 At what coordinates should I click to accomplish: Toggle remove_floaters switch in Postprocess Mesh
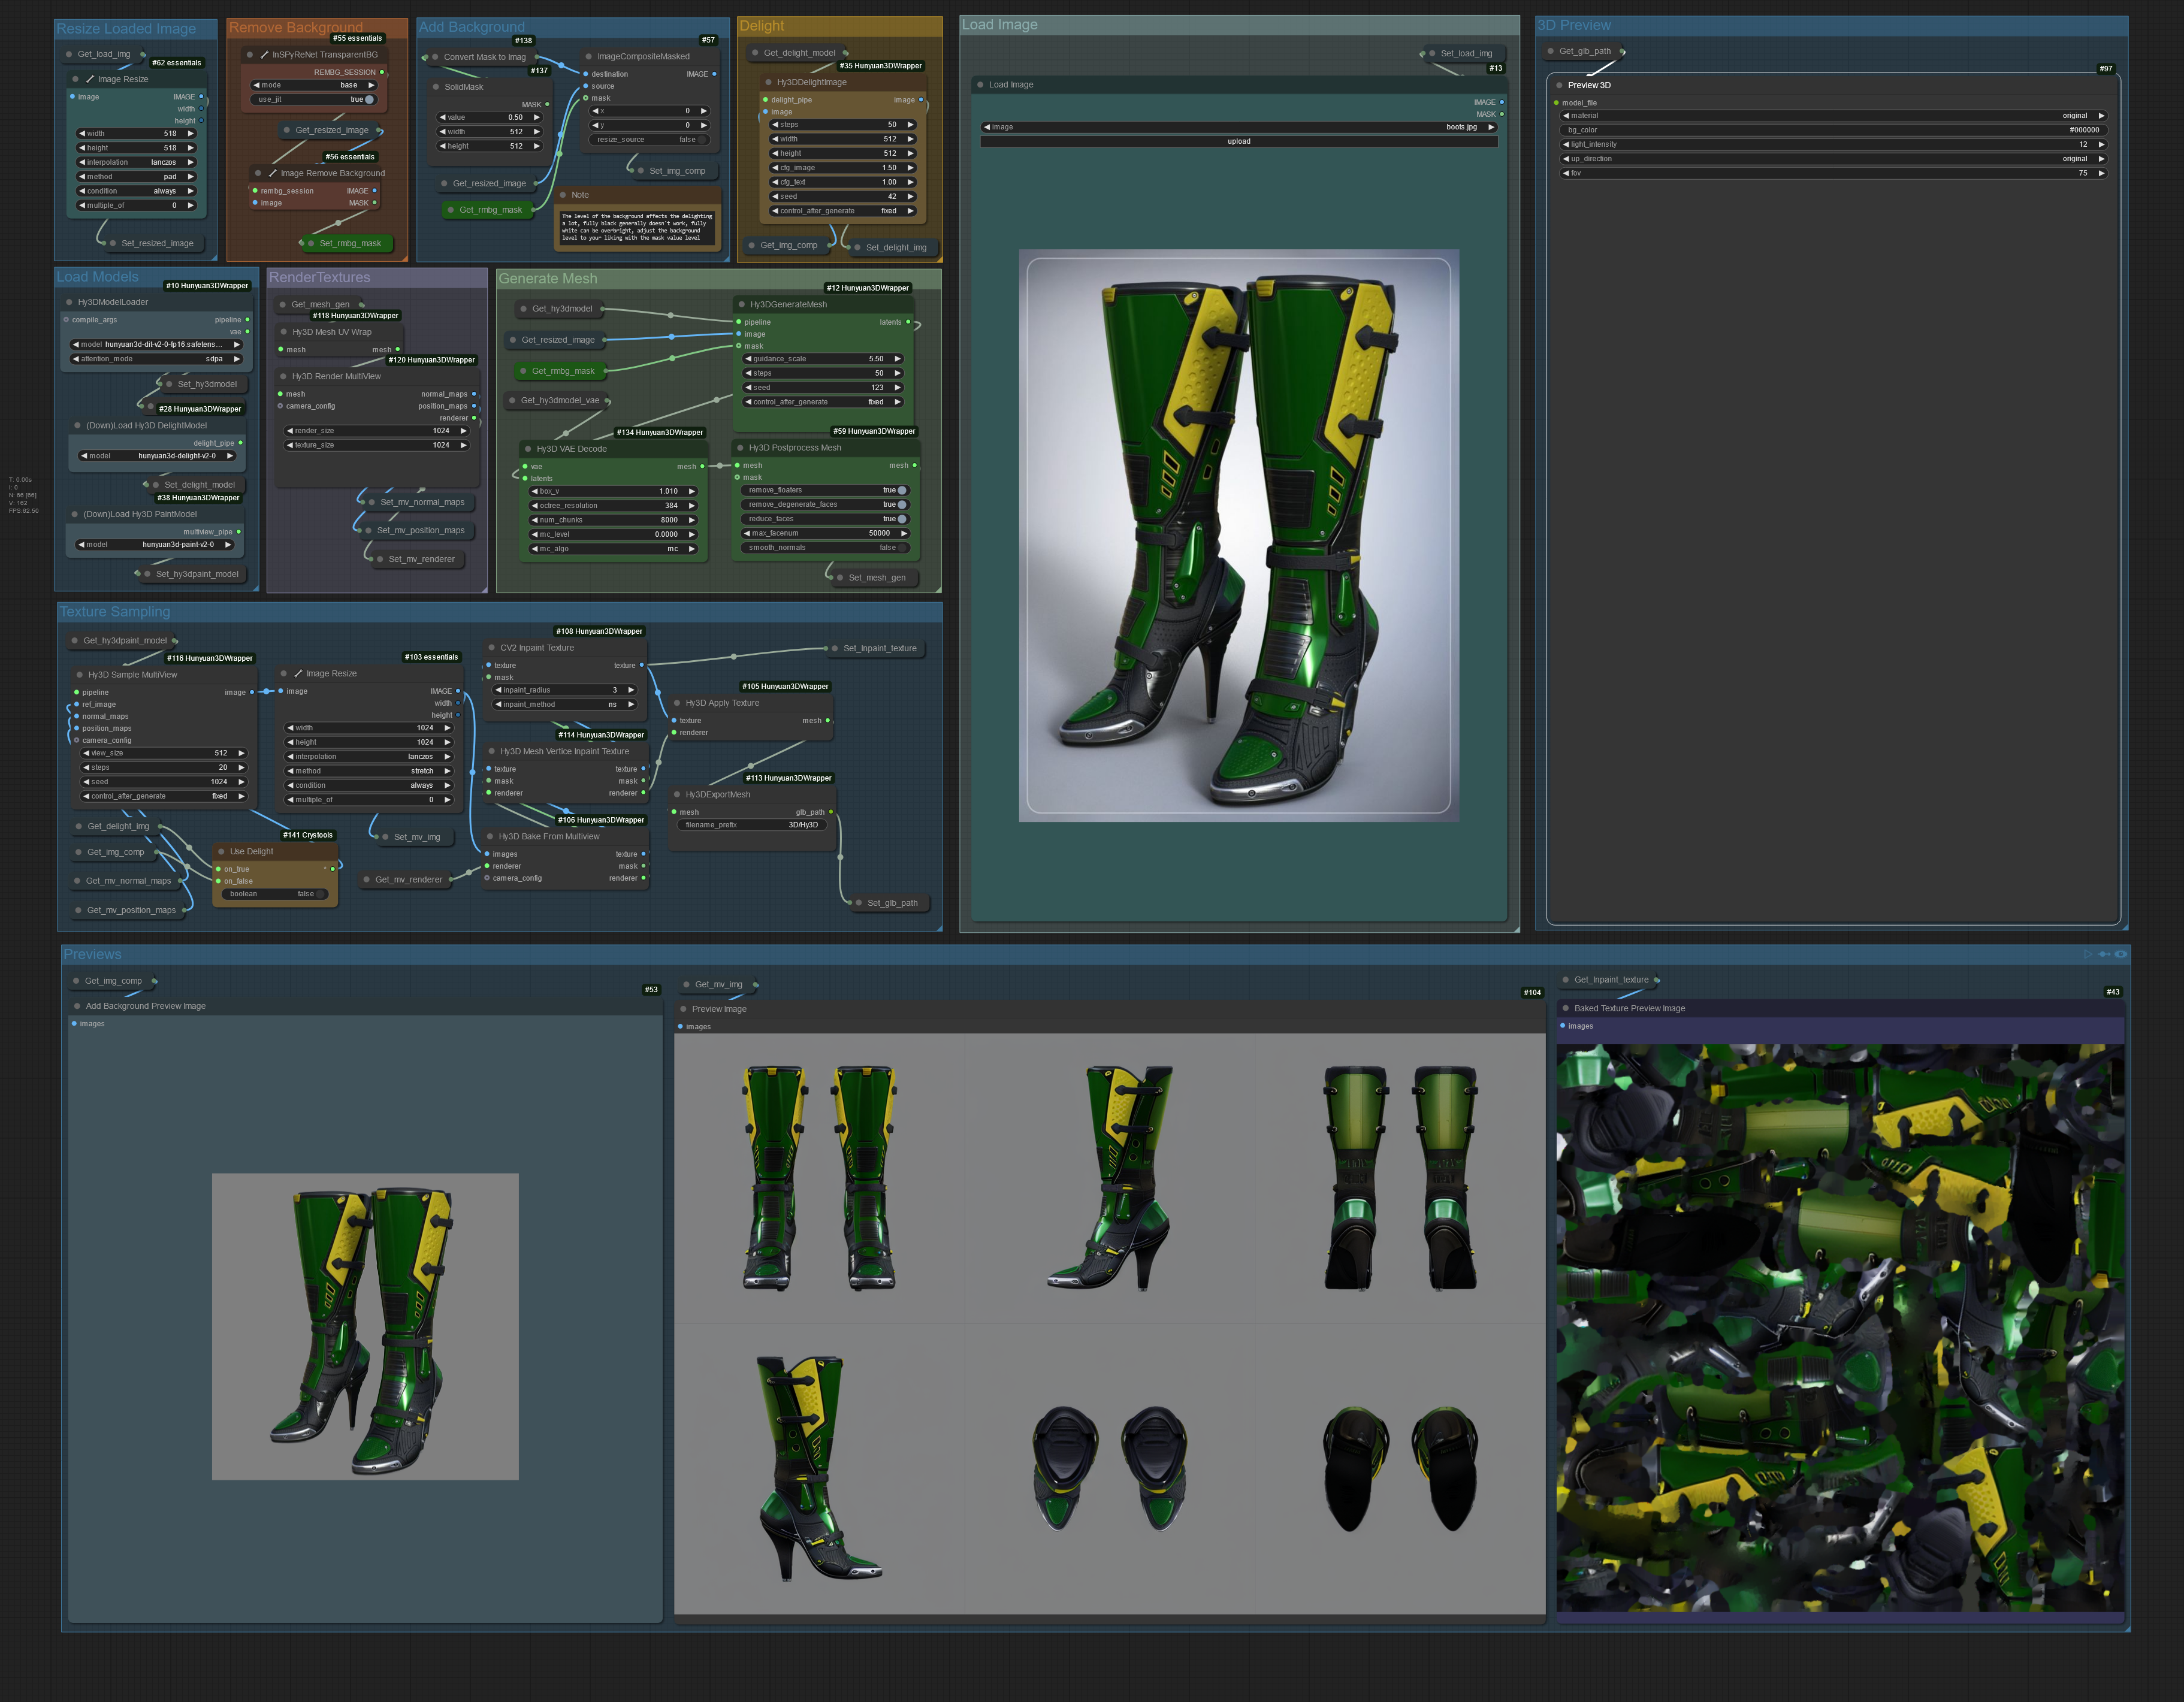click(x=901, y=490)
